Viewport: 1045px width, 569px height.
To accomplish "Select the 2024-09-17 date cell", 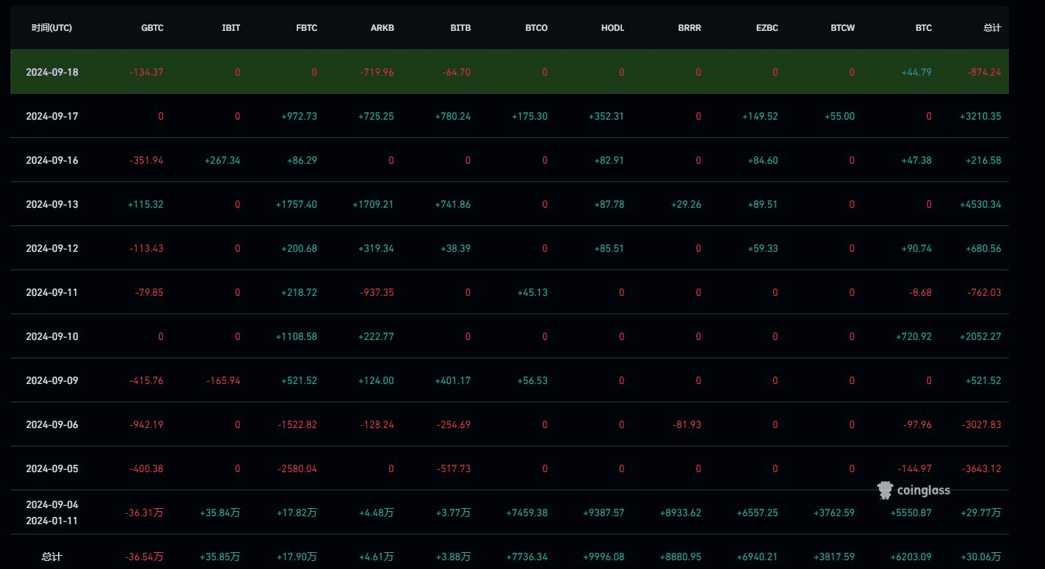I will (52, 116).
